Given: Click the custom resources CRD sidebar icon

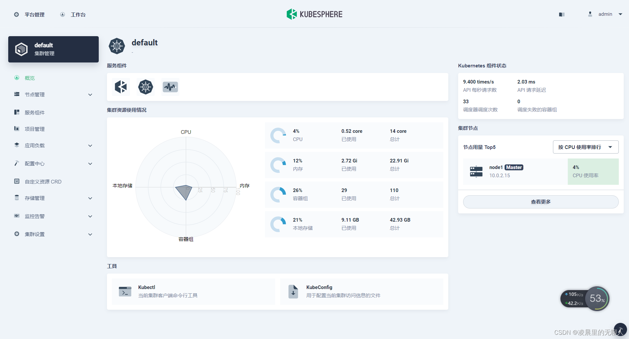Looking at the screenshot, I should coord(17,181).
